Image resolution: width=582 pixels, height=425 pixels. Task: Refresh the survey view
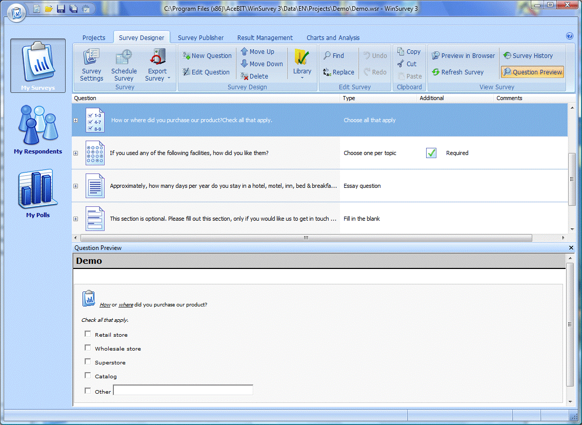(x=458, y=72)
